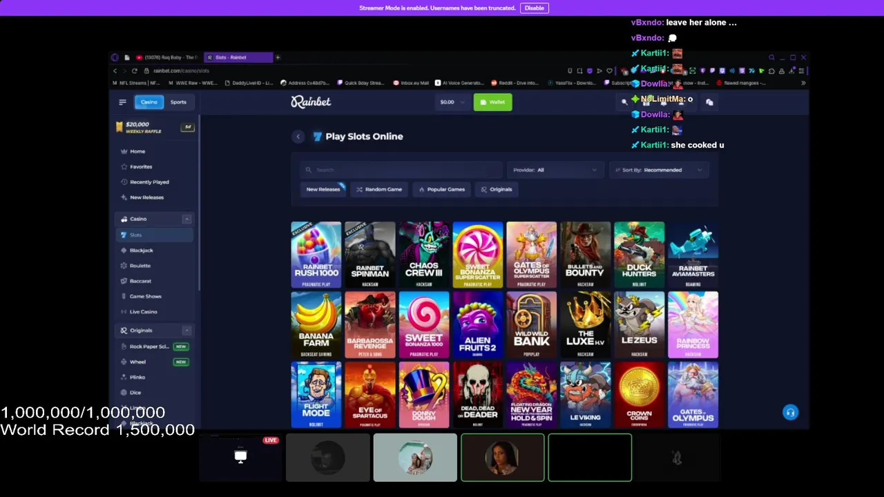Screen dimensions: 884x497
Task: Open the Flight Mode slot
Action: (x=316, y=395)
